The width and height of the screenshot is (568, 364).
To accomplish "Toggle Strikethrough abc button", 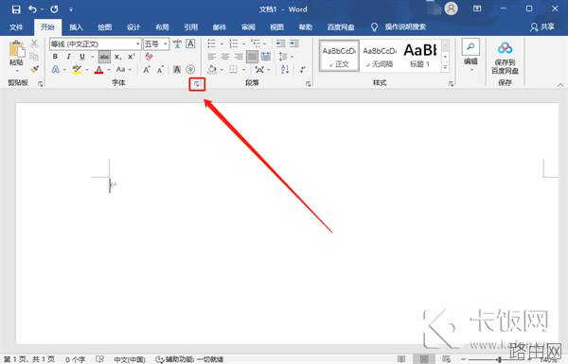I will point(104,57).
